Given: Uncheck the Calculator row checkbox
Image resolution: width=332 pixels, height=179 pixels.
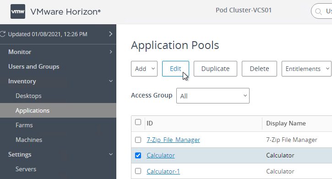Looking at the screenshot, I should (x=138, y=155).
